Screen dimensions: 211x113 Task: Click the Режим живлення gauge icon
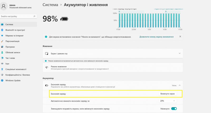47,67
